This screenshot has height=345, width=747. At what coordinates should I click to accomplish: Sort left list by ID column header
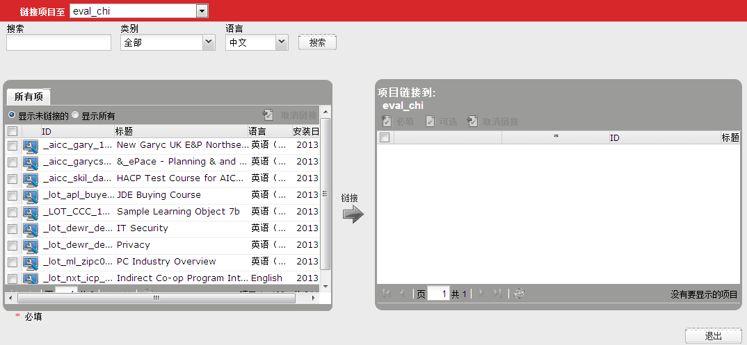(x=77, y=131)
